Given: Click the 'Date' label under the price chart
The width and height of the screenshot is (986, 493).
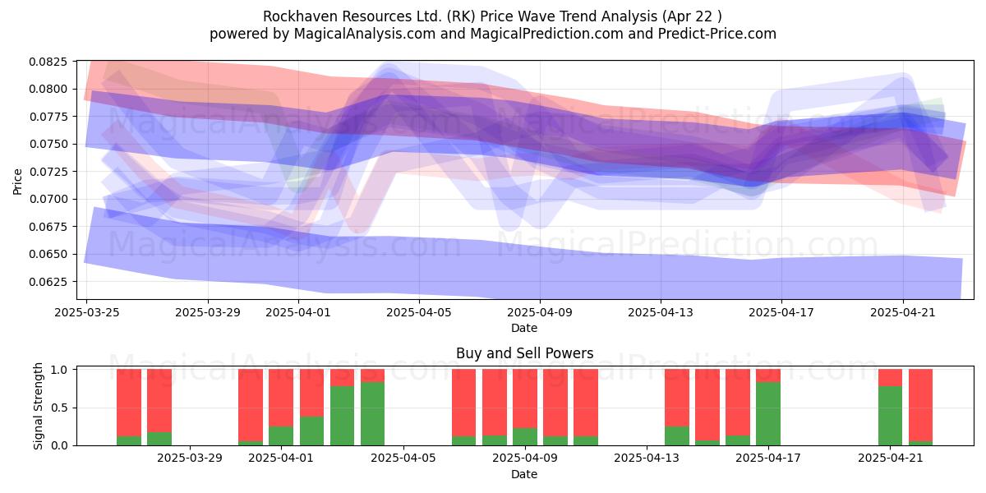Looking at the screenshot, I should click(524, 328).
